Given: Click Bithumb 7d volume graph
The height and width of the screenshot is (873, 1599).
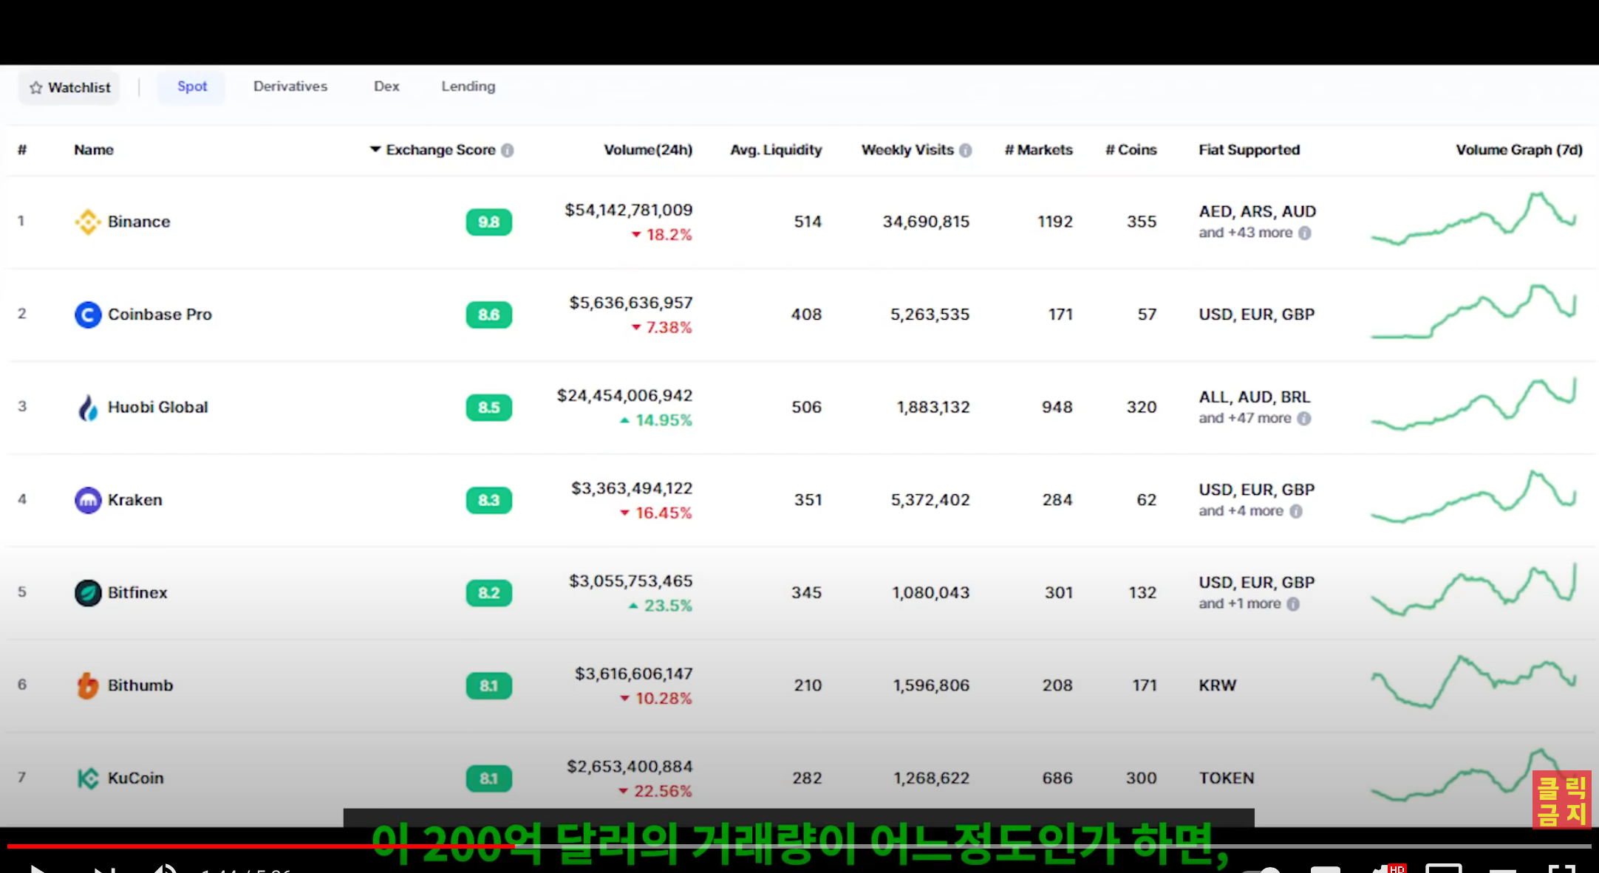Looking at the screenshot, I should pyautogui.click(x=1474, y=682).
